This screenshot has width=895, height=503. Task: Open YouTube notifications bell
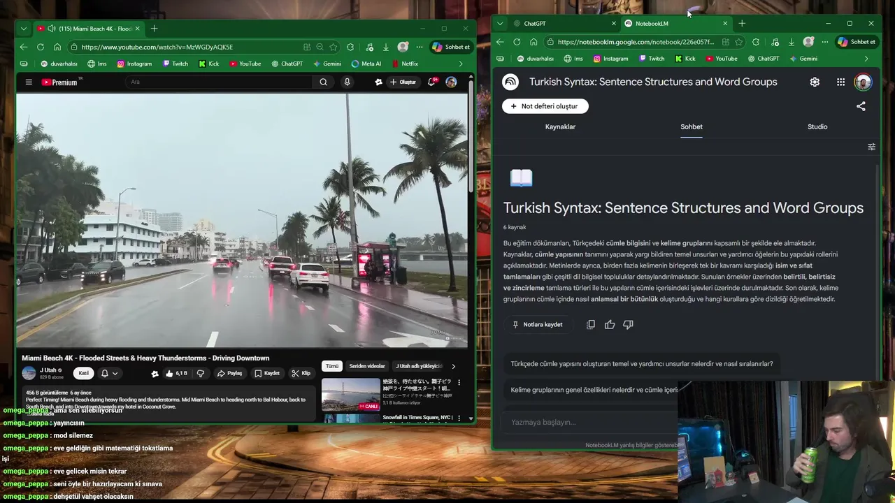tap(432, 82)
